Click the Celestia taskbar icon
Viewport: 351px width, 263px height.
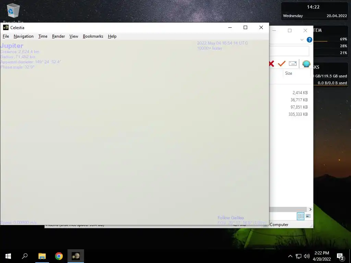point(76,256)
